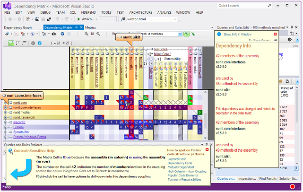Click the Navigate Backward toolbar arrow
This screenshot has height=192, width=303.
click(10, 19)
